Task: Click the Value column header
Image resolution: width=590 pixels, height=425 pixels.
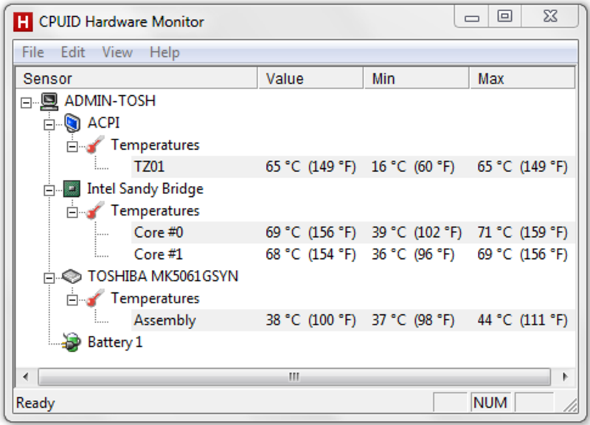Action: click(x=310, y=78)
